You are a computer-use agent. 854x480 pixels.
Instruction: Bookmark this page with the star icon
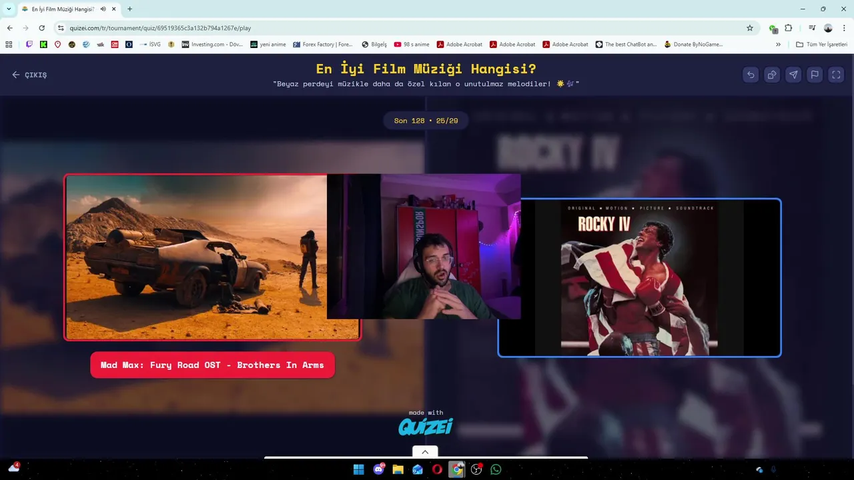(x=750, y=28)
